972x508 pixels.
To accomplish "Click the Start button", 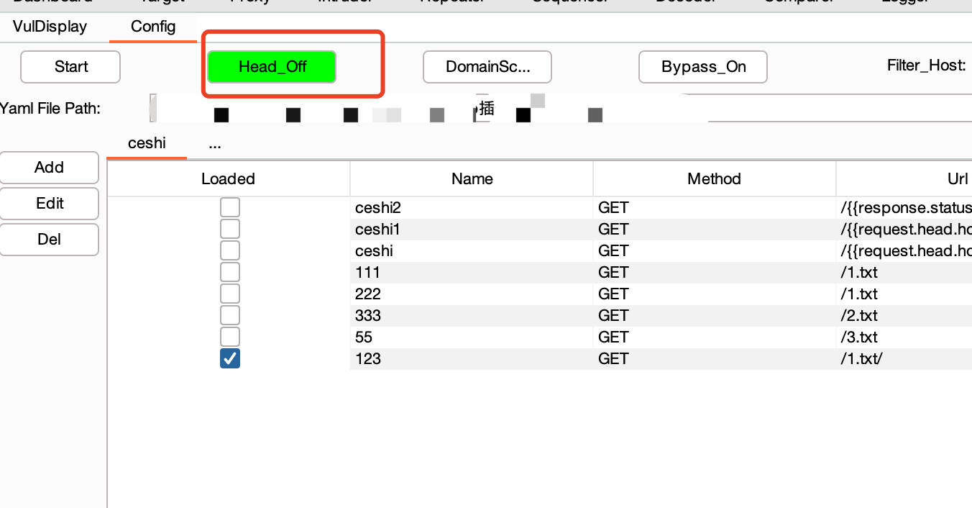I will (70, 67).
